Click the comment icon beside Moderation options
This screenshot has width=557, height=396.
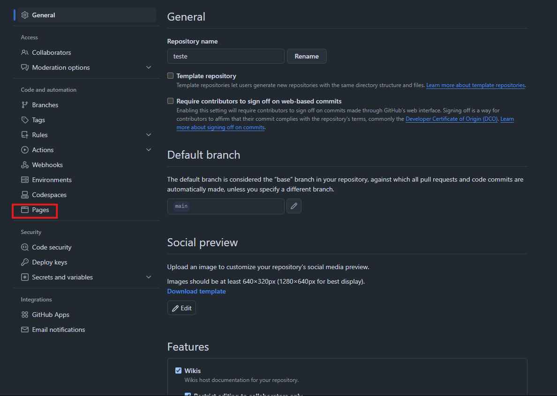[x=24, y=67]
